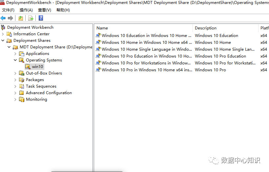Image resolution: width=269 pixels, height=172 pixels.
Task: Select the Operating Systems tree label
Action: pos(44,60)
